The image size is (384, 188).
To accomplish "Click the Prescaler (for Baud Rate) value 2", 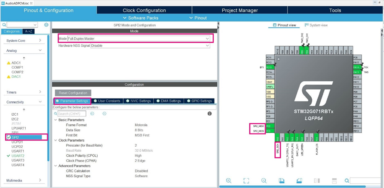I will (x=136, y=145).
